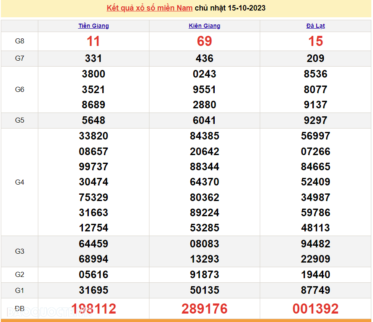
Task: Click Tiền Giang G8 result number 11
Action: point(93,41)
